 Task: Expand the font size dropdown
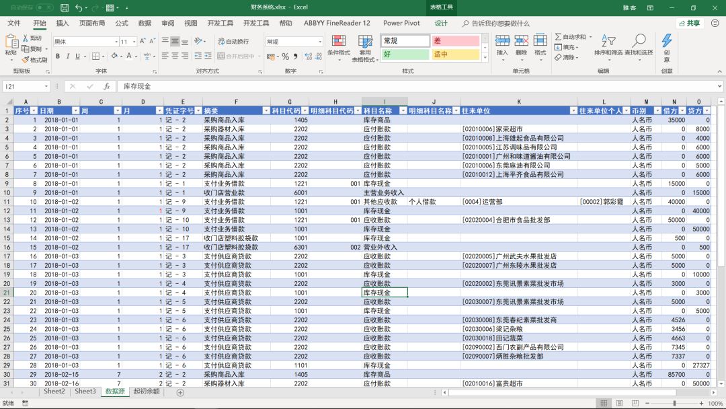tap(134, 42)
